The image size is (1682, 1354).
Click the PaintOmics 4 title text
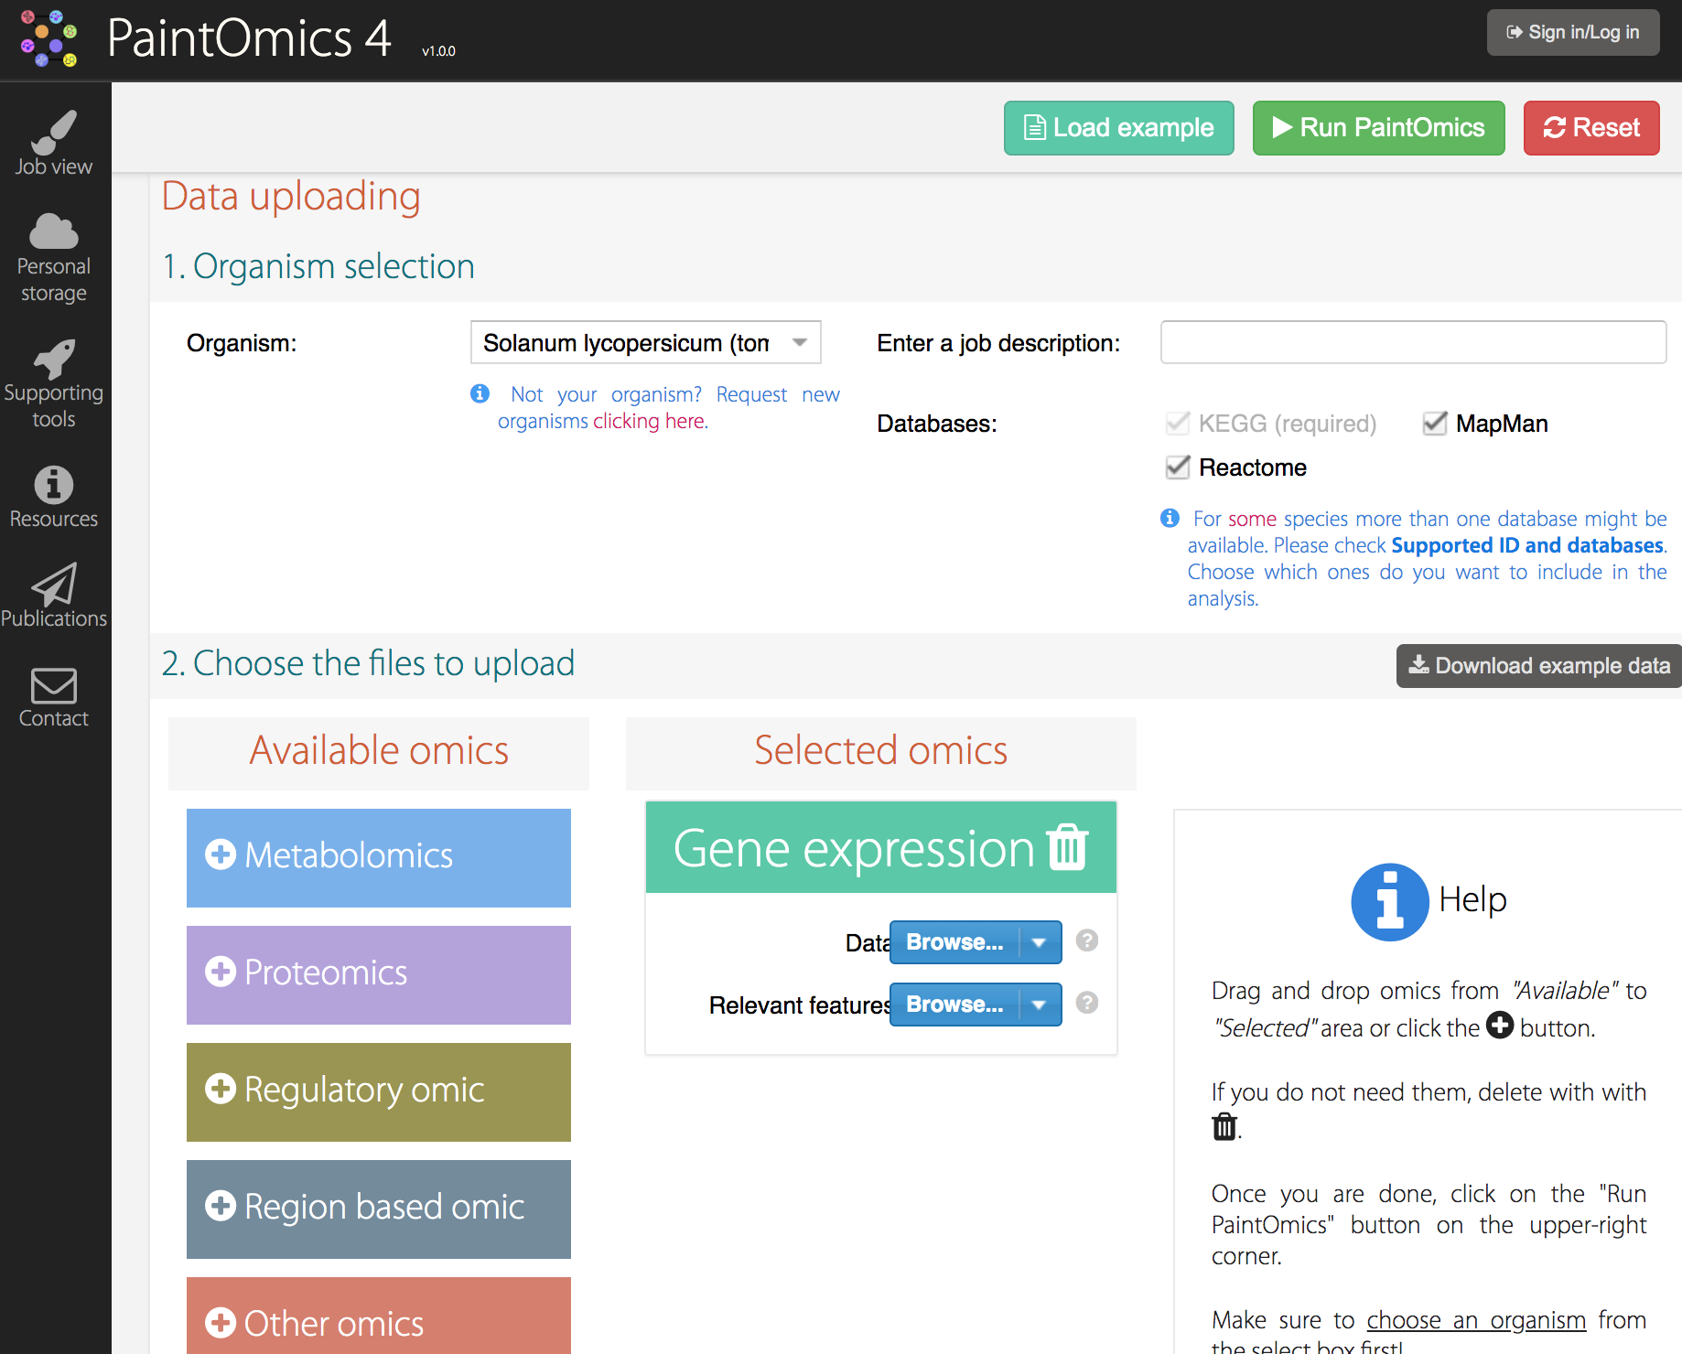click(249, 38)
